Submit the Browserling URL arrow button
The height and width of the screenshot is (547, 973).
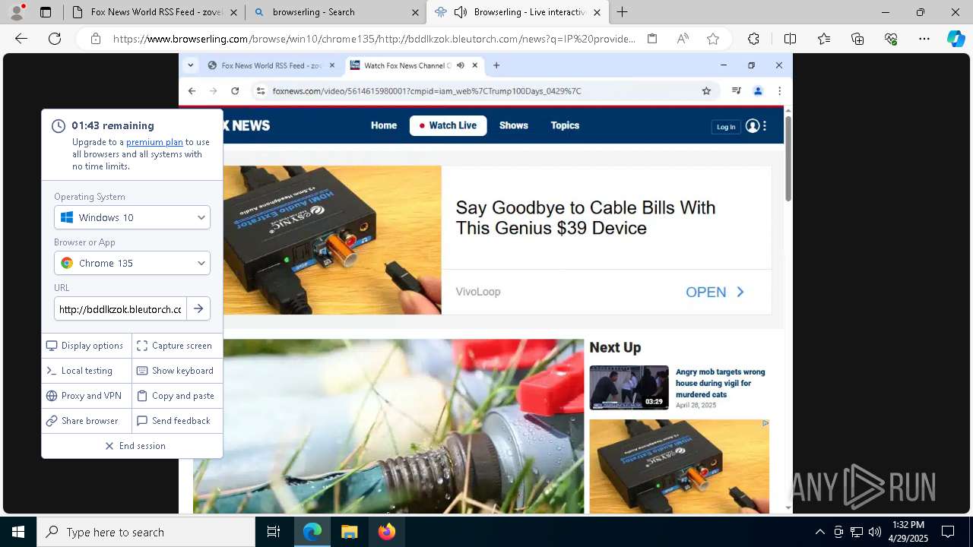coord(198,309)
